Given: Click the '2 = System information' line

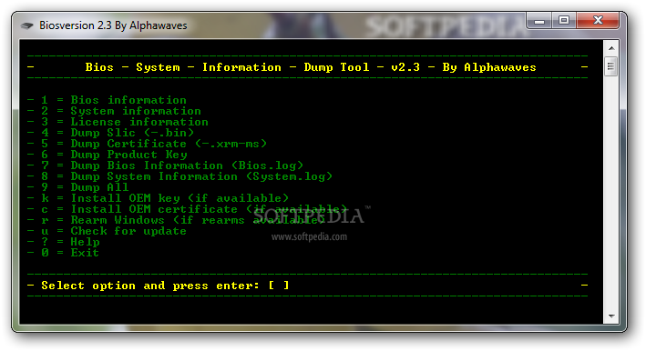Looking at the screenshot, I should click(x=114, y=111).
